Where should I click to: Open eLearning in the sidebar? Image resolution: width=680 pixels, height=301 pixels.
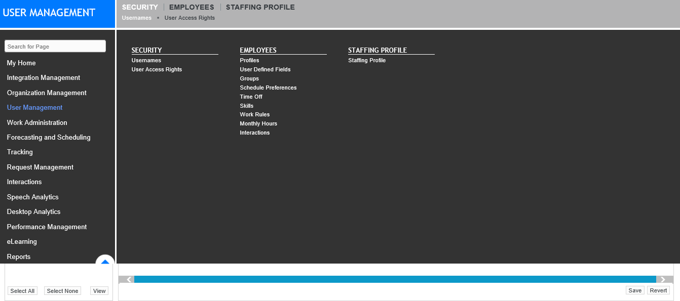tap(22, 241)
